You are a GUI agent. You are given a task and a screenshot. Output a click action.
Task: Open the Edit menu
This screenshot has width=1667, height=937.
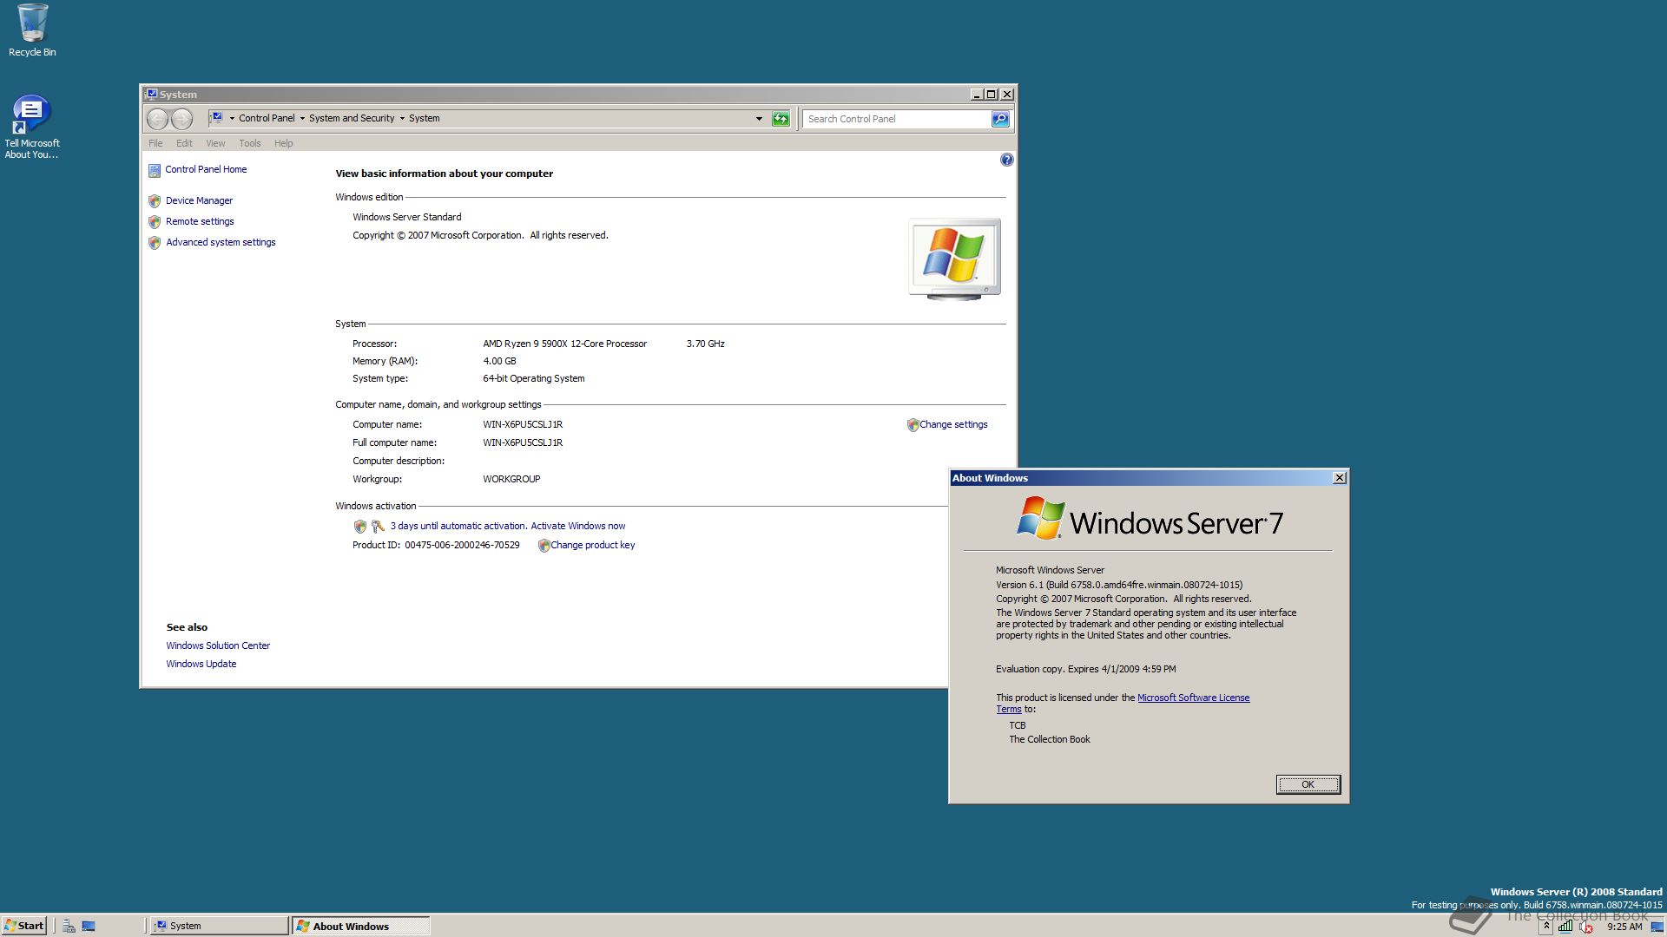click(x=184, y=143)
